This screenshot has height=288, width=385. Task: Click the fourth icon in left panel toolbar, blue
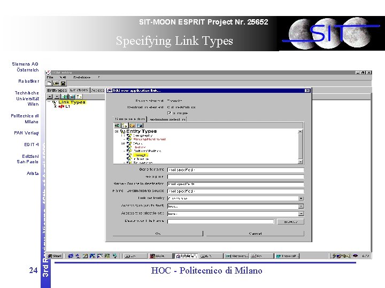coord(72,97)
